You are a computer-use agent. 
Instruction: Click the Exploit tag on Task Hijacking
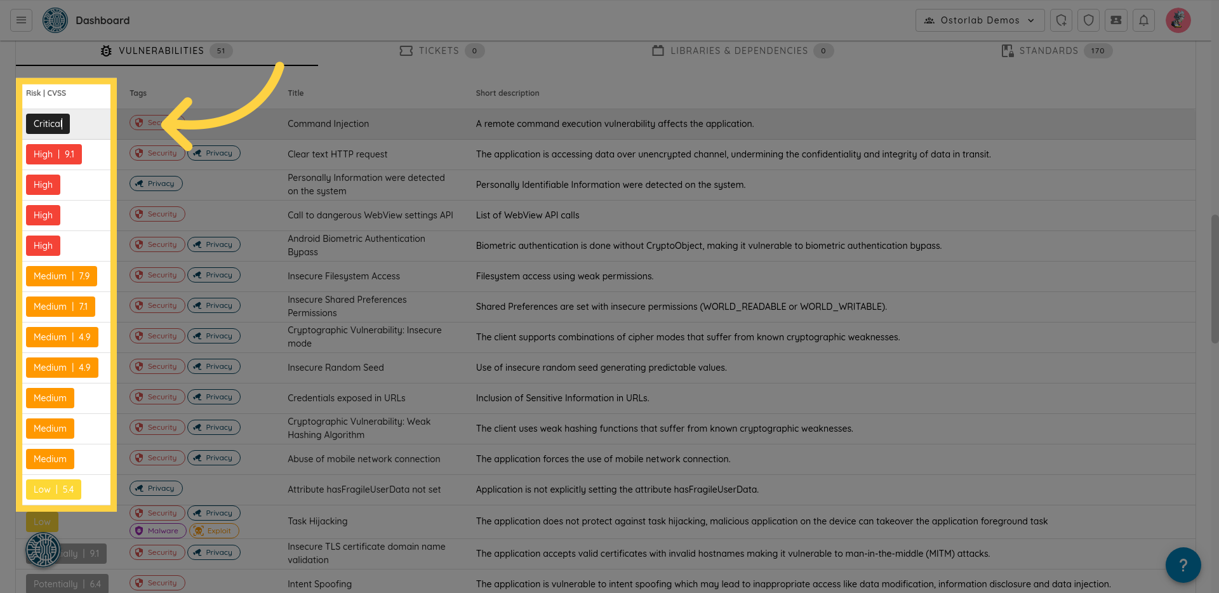coord(214,531)
